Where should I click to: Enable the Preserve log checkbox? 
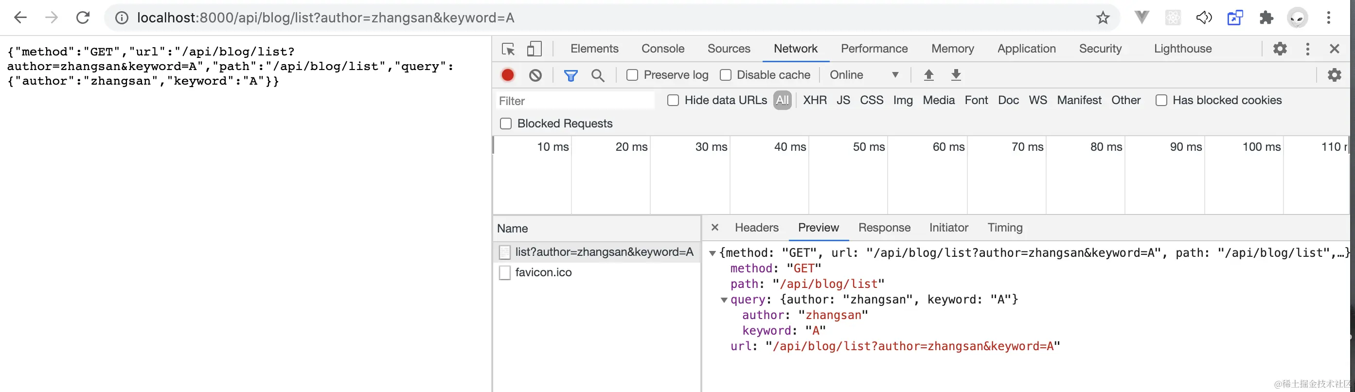[632, 75]
